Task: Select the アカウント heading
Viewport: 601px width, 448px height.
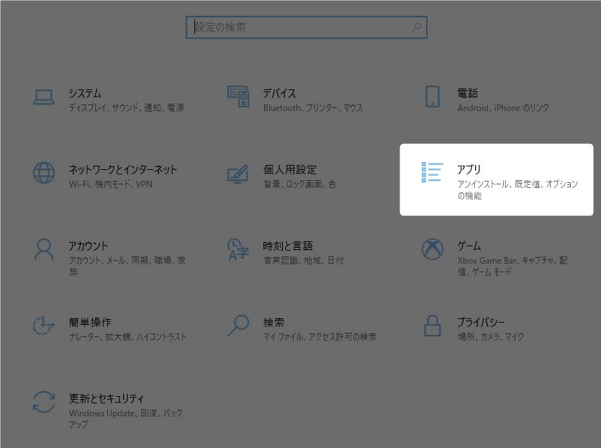Action: pyautogui.click(x=88, y=246)
